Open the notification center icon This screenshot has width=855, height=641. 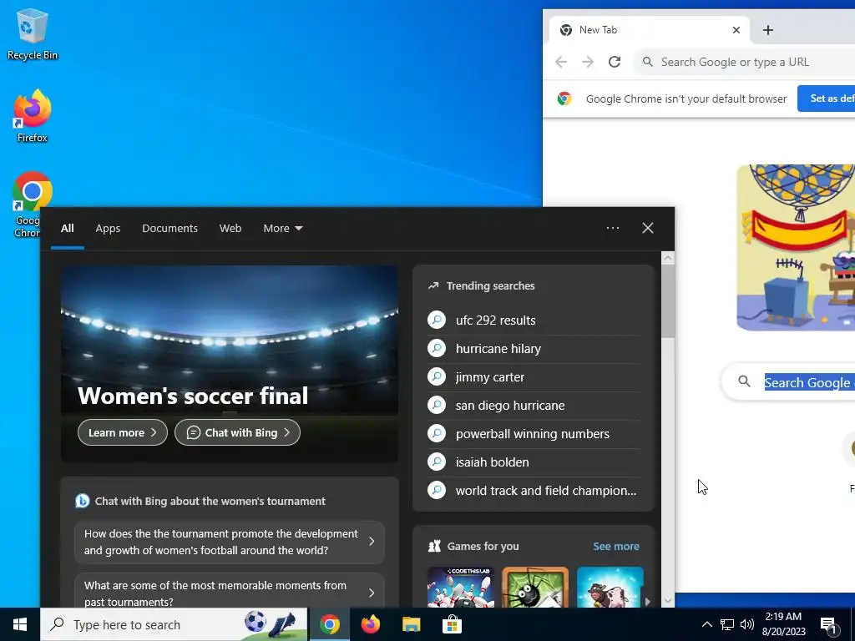pos(828,625)
